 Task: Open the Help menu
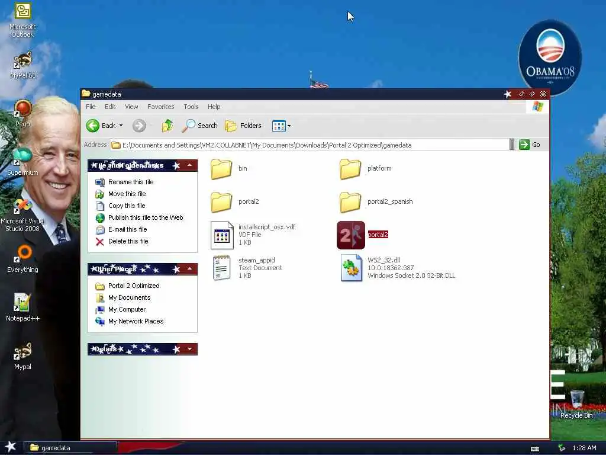pos(214,107)
